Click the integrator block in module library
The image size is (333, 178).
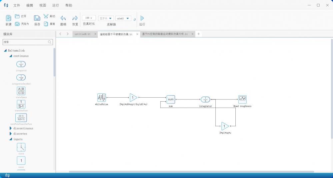[x=21, y=64]
